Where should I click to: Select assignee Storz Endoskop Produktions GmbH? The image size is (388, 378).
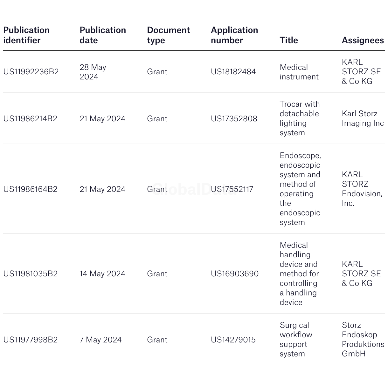click(x=363, y=340)
